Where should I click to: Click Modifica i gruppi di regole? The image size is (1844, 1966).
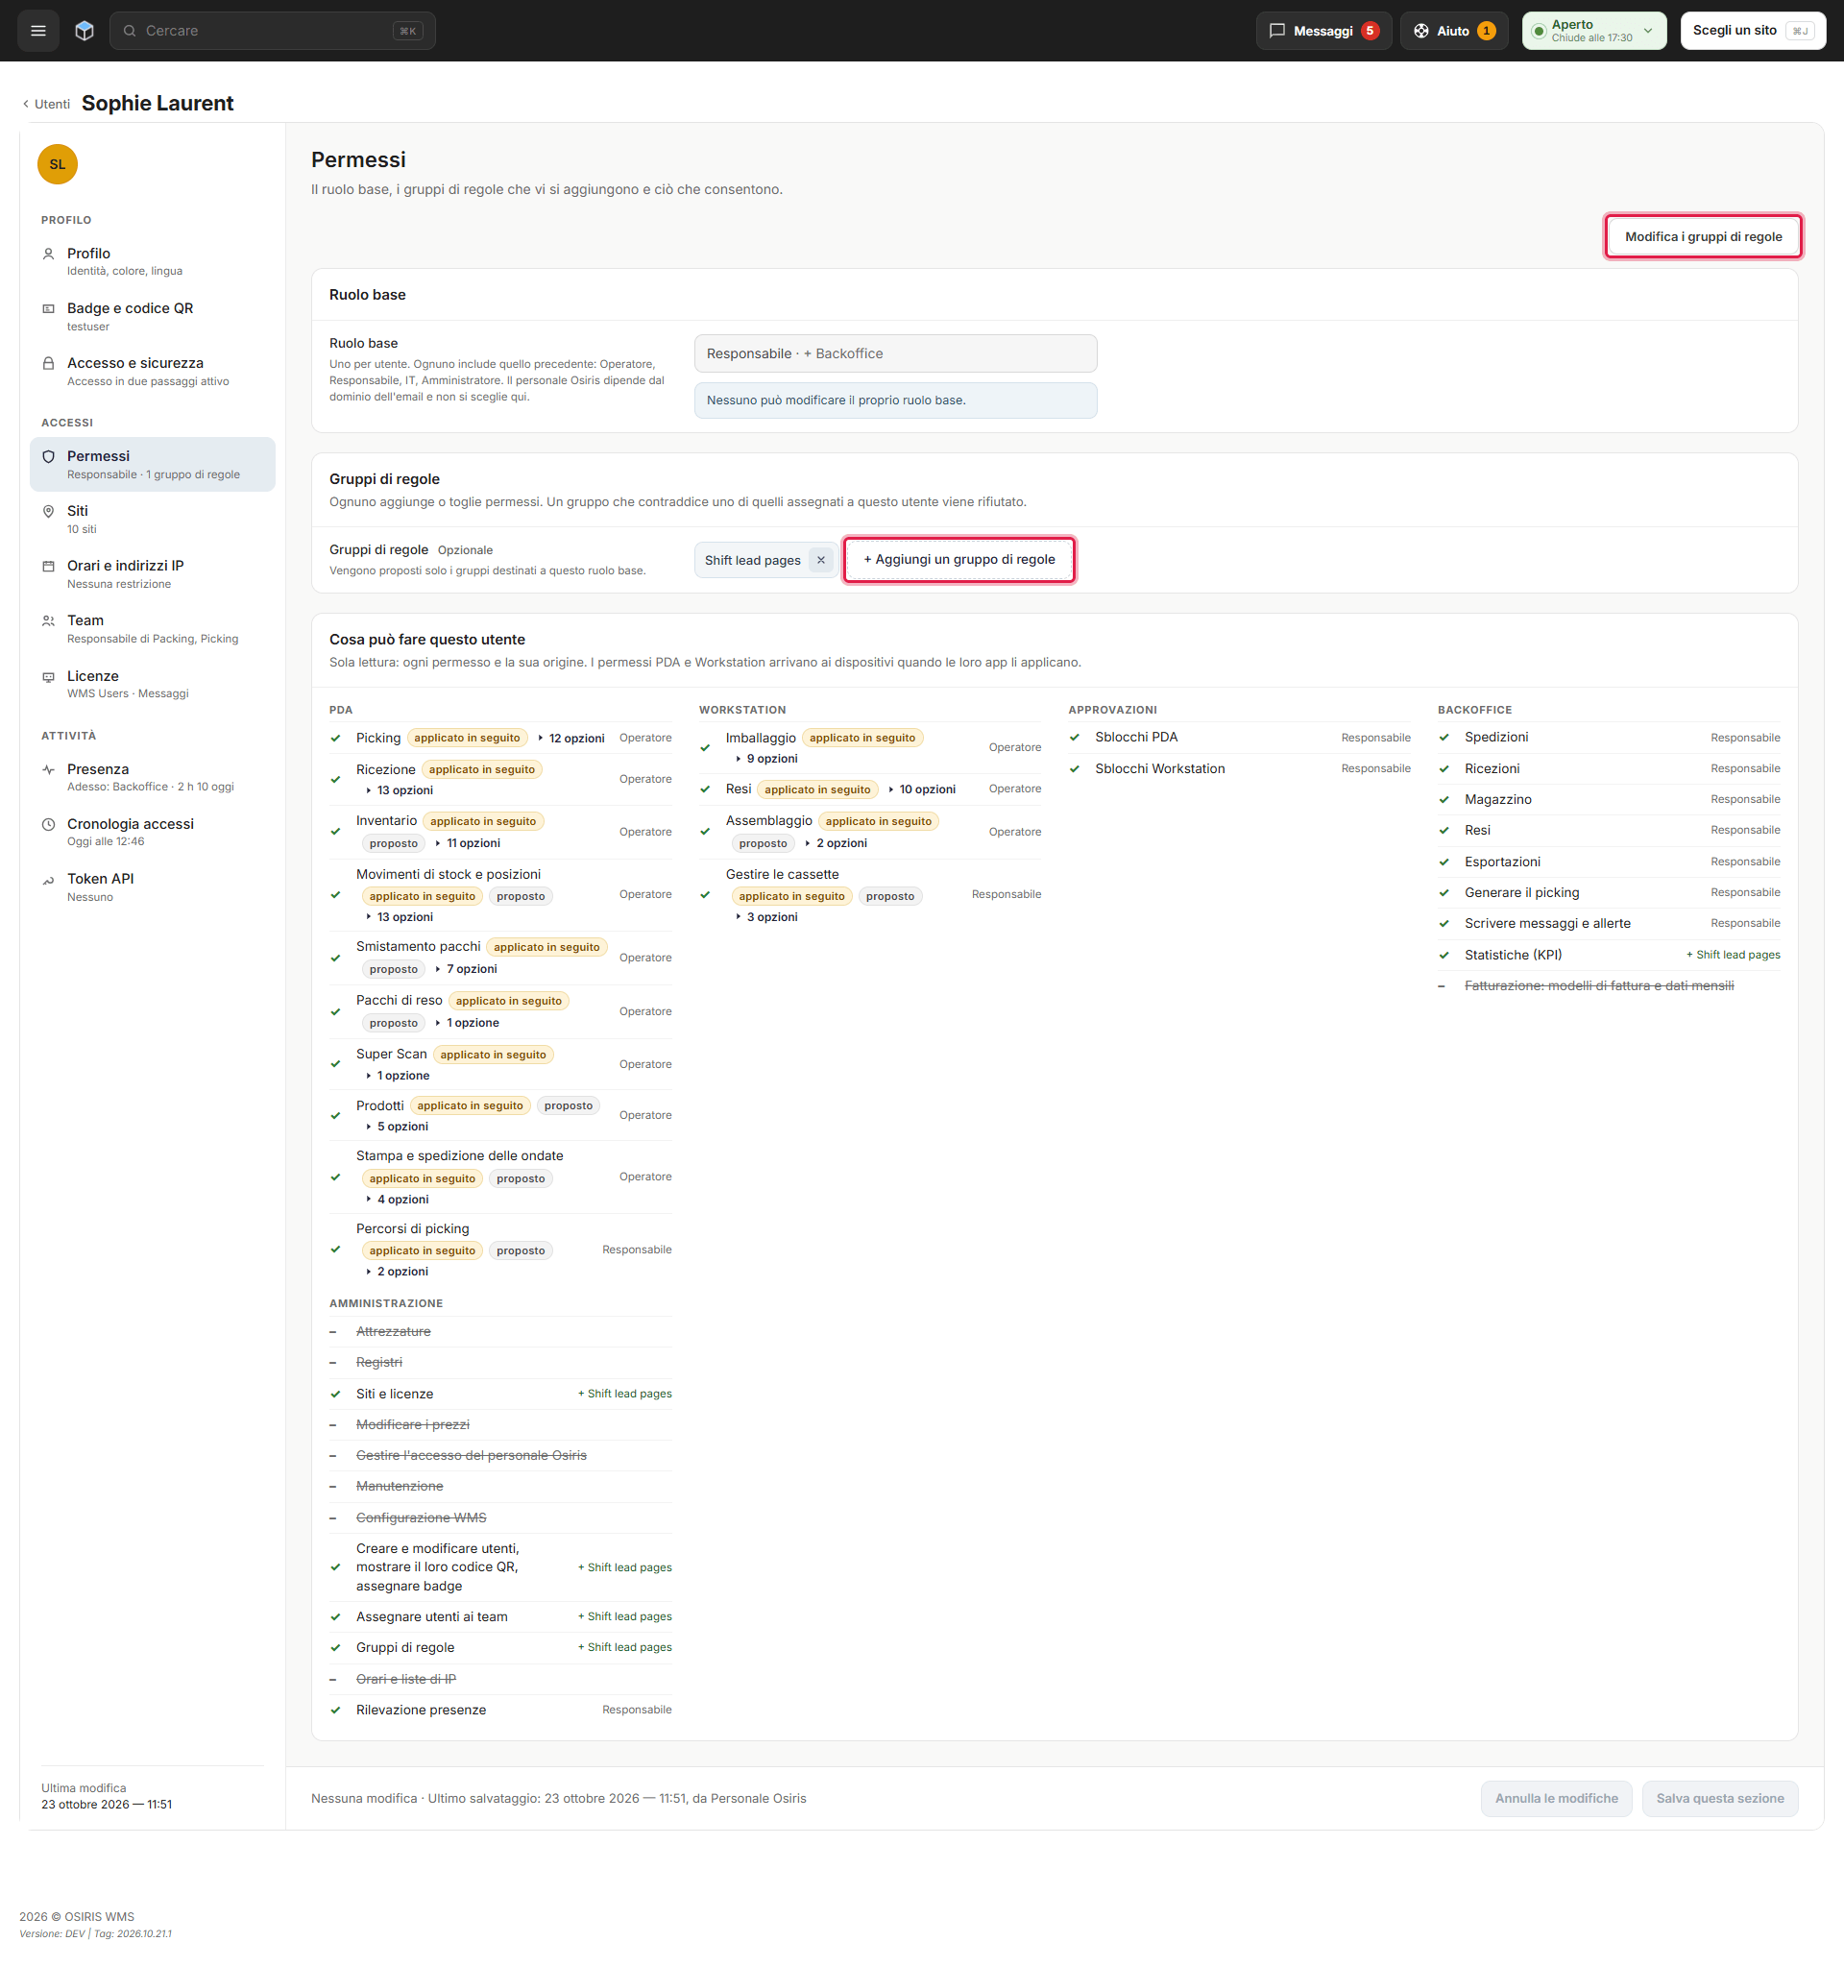click(1703, 236)
